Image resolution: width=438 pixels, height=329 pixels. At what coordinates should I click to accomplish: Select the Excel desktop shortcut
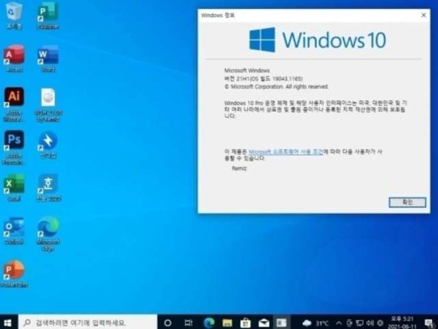[x=14, y=183]
